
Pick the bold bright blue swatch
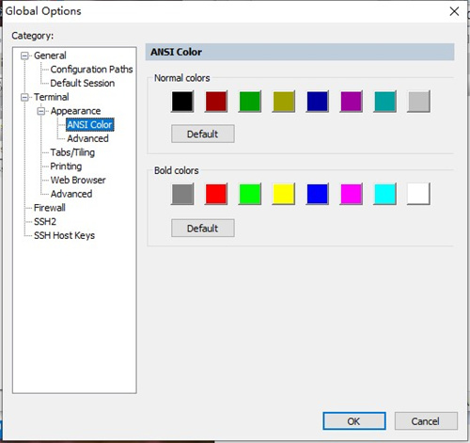(318, 194)
